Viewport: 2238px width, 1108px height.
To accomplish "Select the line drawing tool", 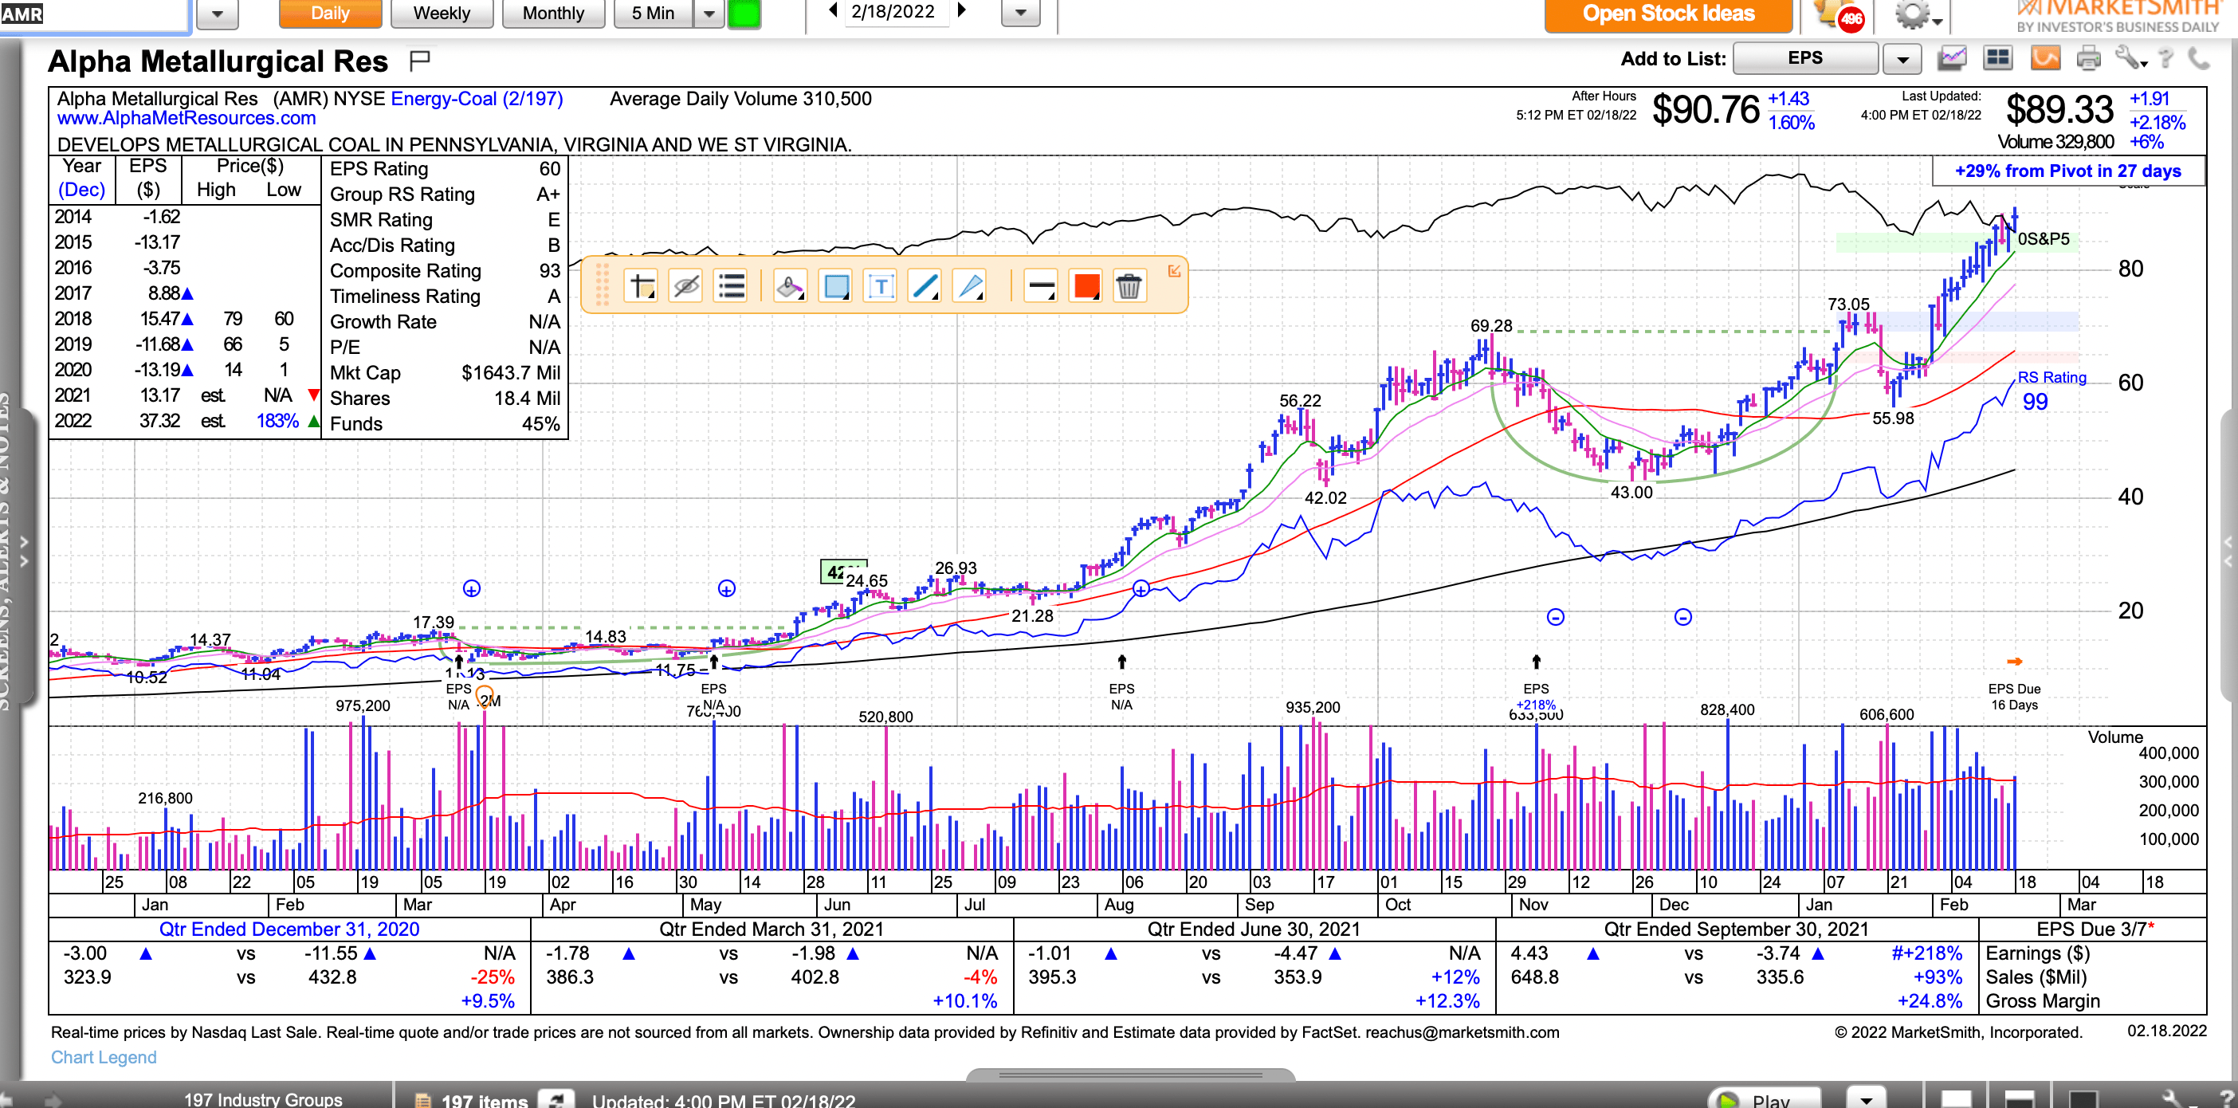I will coord(925,286).
